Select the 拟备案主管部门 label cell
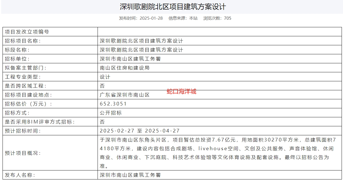The image size is (343, 182). 50,68
